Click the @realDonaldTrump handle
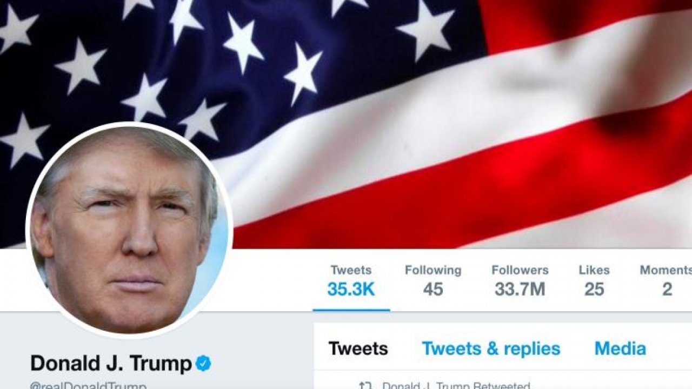Viewport: 692px width, 389px height. pos(88,386)
